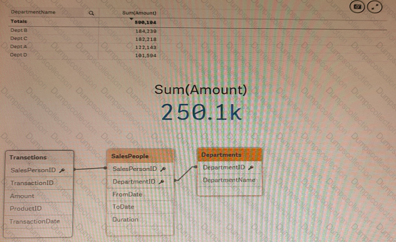Select the SalesPeople table header
This screenshot has height=242, width=396.
130,156
